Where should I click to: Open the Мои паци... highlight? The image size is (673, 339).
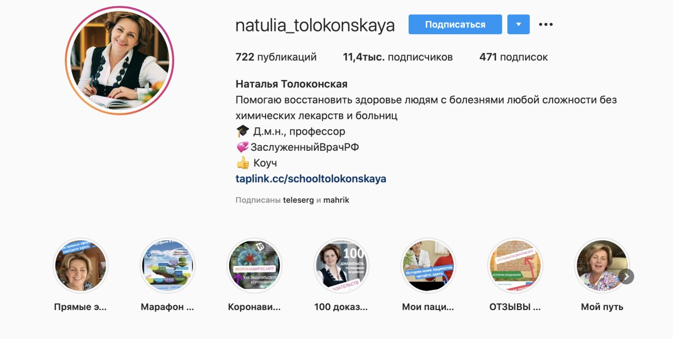[x=428, y=265]
